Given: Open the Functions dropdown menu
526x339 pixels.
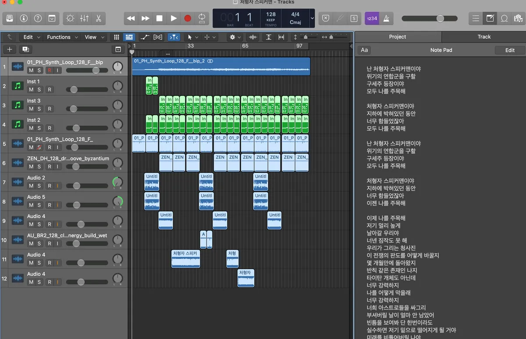Looking at the screenshot, I should coord(62,37).
